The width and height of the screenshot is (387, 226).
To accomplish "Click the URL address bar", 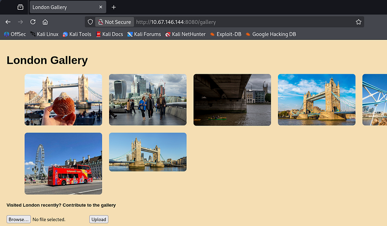I will pos(242,22).
